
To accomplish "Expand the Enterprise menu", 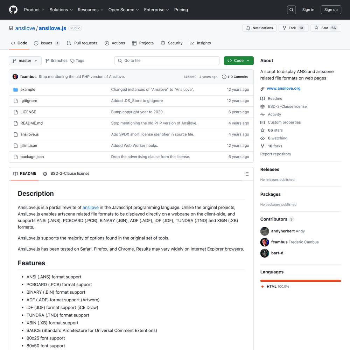I will [x=156, y=10].
